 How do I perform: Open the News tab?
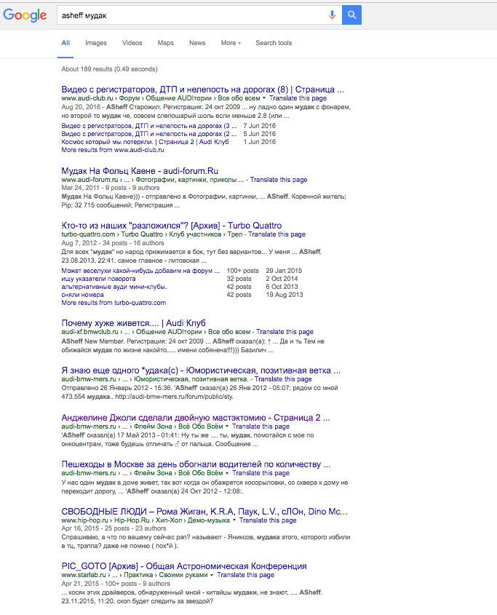197,43
